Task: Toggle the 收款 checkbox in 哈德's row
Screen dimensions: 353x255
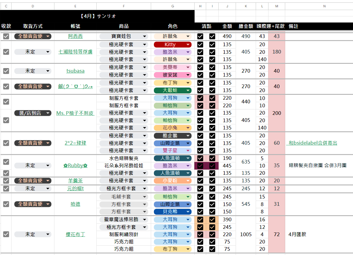Action: [6, 204]
